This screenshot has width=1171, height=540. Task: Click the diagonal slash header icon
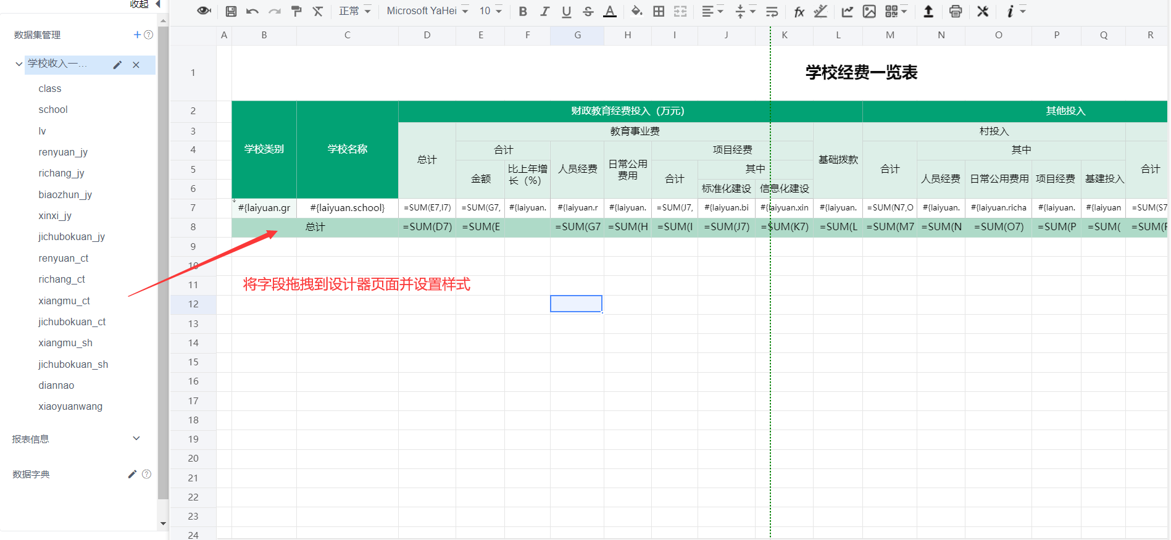820,11
